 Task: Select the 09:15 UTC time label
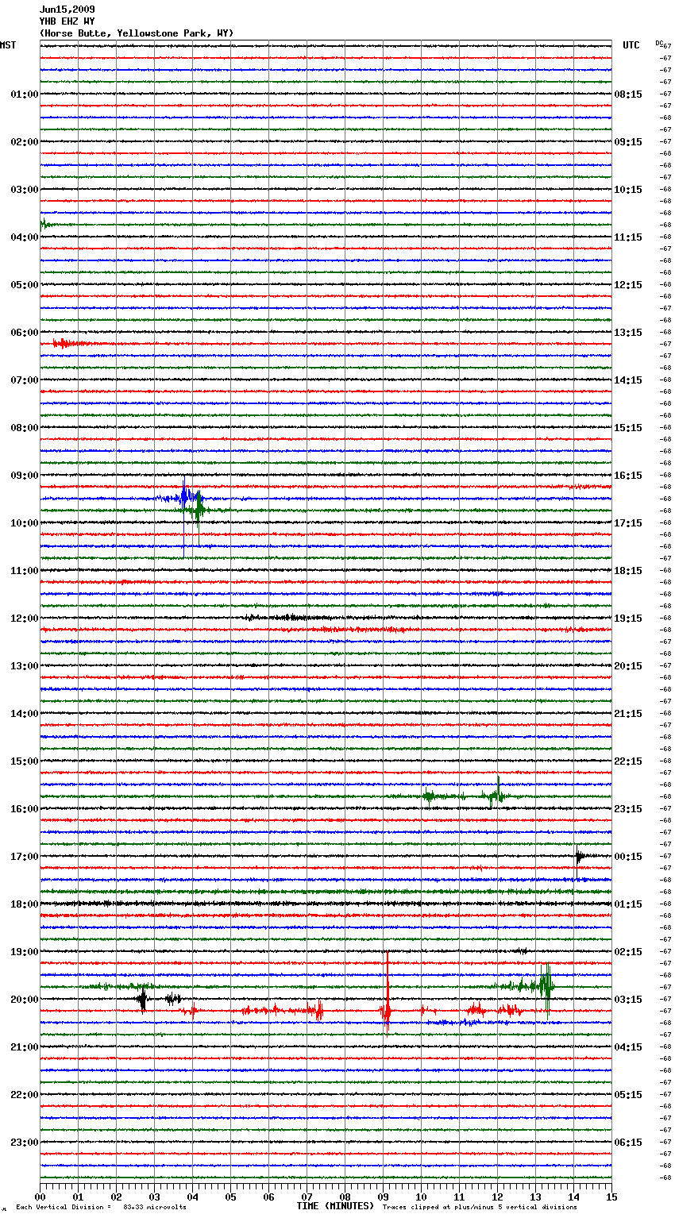pyautogui.click(x=628, y=142)
